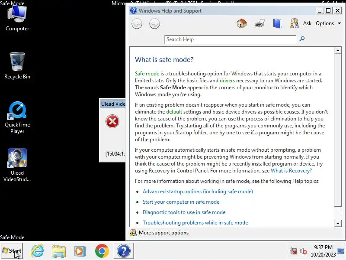Click 'What is safe mode?' heading
Screen dimensions: 346x260
click(x=164, y=60)
